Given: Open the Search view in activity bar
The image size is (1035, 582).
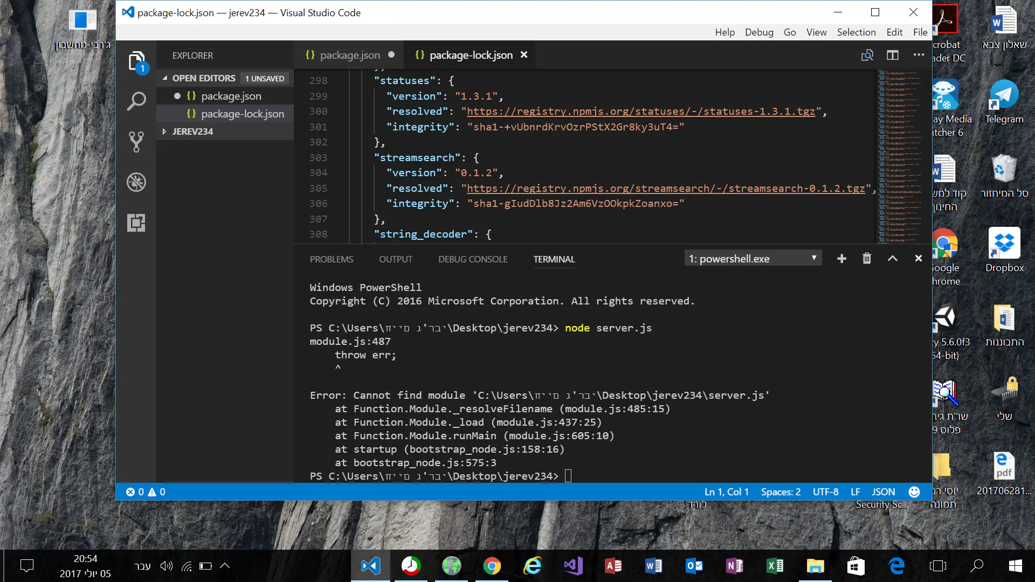Looking at the screenshot, I should pos(136,101).
